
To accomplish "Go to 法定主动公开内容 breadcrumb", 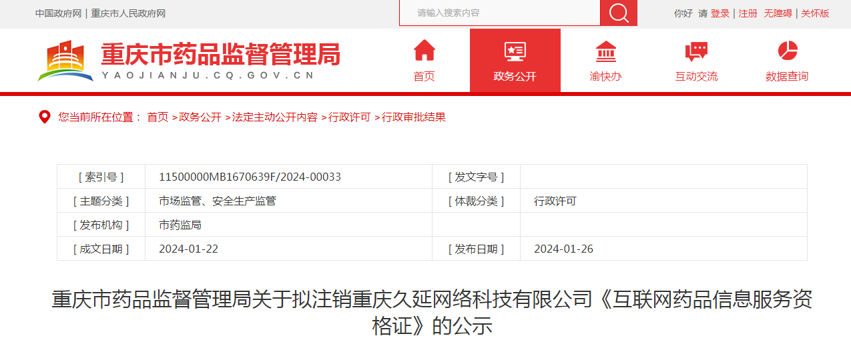I will (275, 117).
